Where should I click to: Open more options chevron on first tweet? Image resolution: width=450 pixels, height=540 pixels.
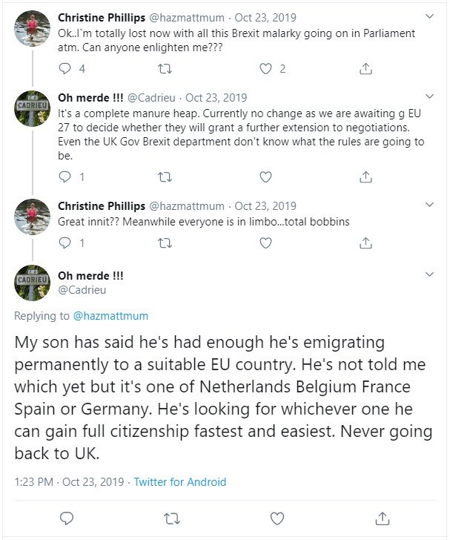click(x=429, y=16)
